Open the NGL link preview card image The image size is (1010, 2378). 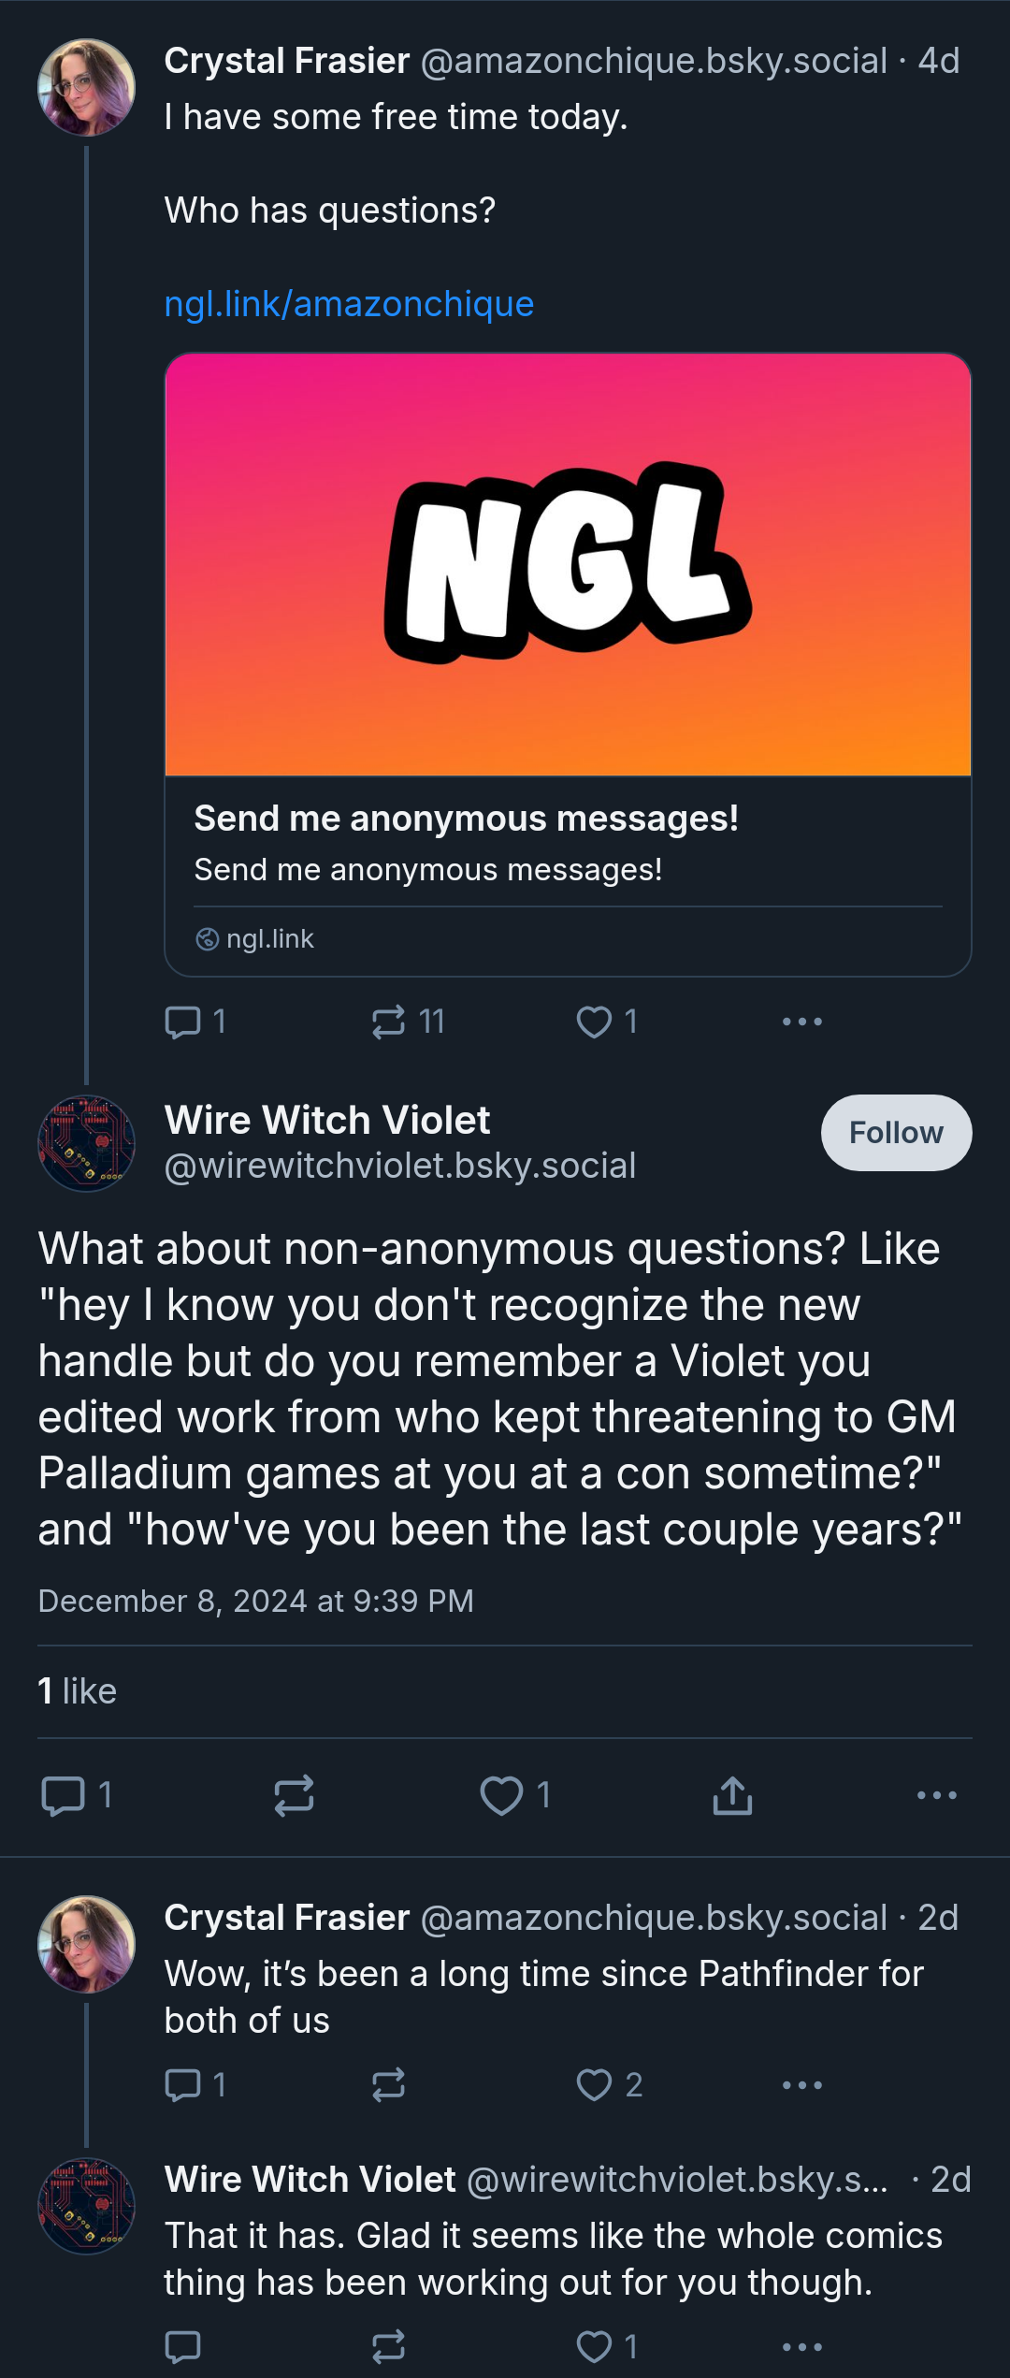click(x=568, y=564)
